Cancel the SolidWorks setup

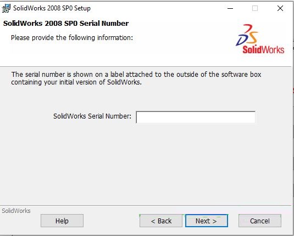[260, 221]
